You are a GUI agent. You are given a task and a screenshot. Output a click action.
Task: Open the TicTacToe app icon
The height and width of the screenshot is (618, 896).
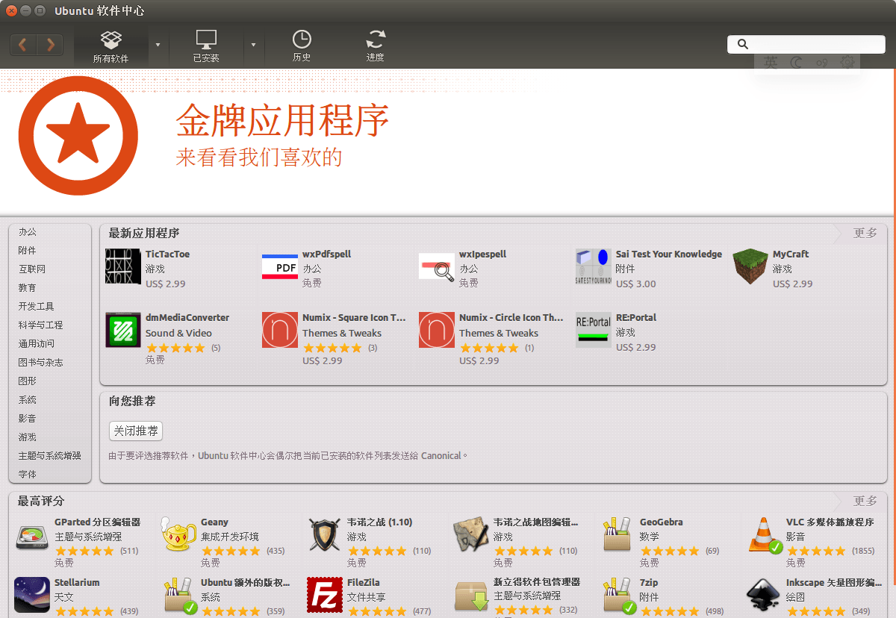(x=123, y=267)
